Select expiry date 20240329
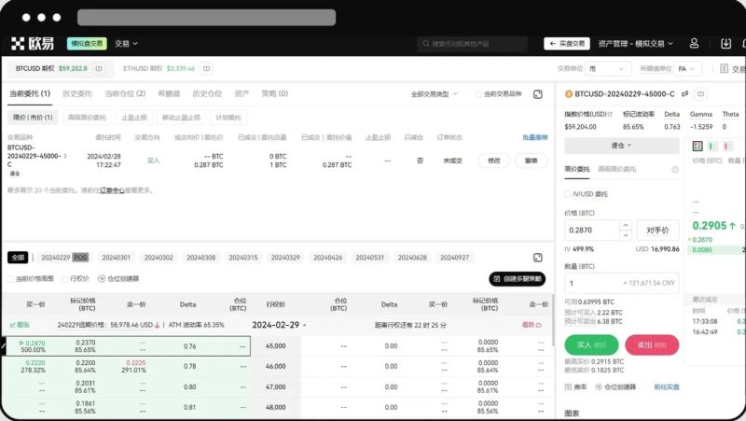Screen dimensions: 746x421 click(285, 258)
